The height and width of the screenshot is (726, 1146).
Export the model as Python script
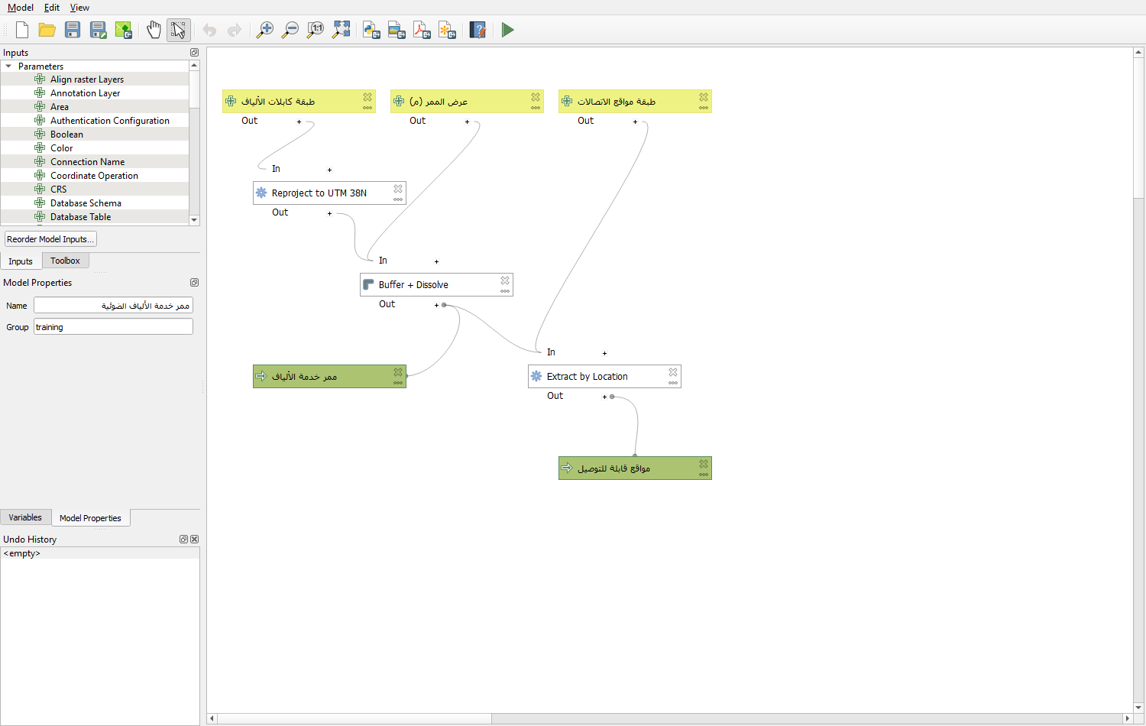pos(371,30)
